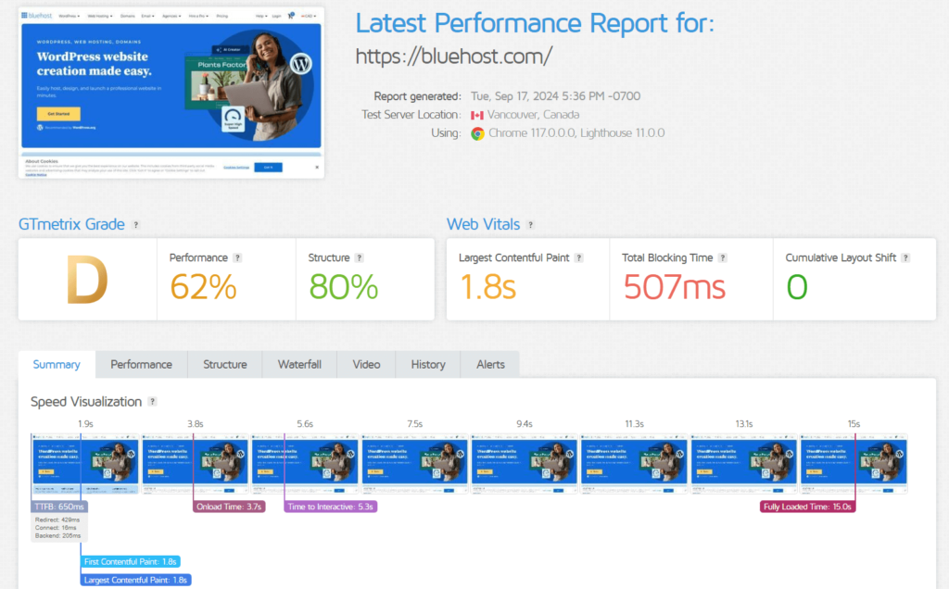Click the Canada flag icon
The image size is (949, 589).
(x=477, y=115)
